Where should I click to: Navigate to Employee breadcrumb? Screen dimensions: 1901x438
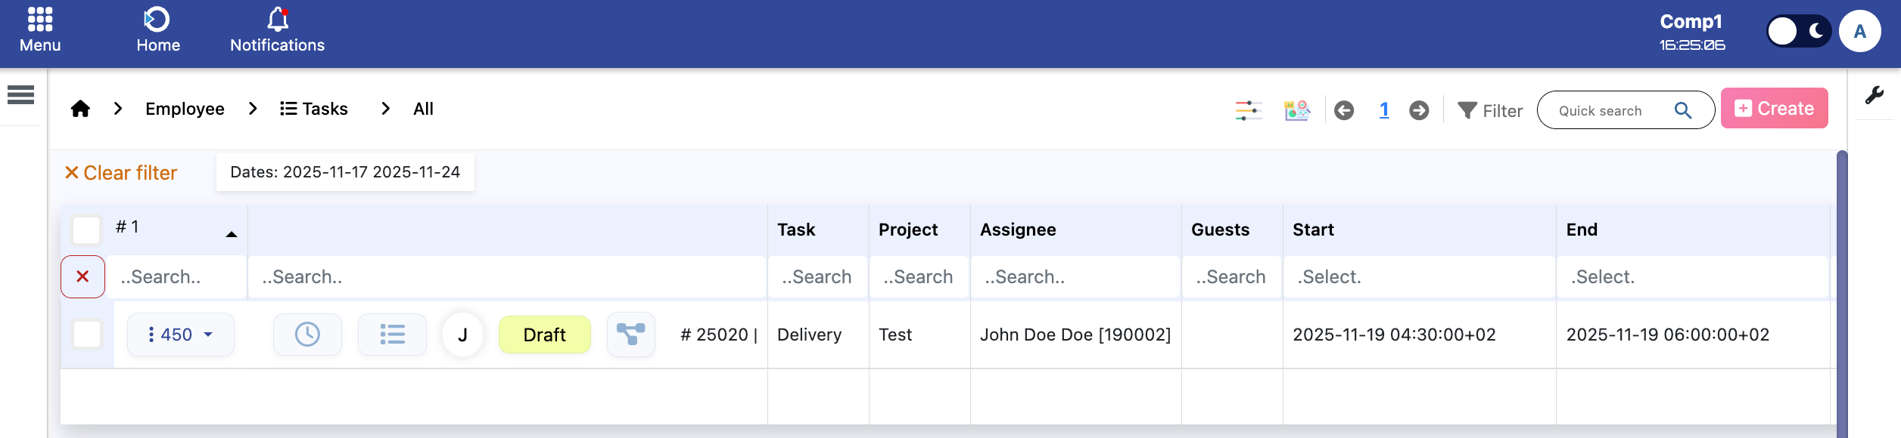(185, 109)
